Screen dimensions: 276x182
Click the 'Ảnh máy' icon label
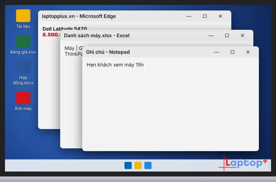point(23,108)
